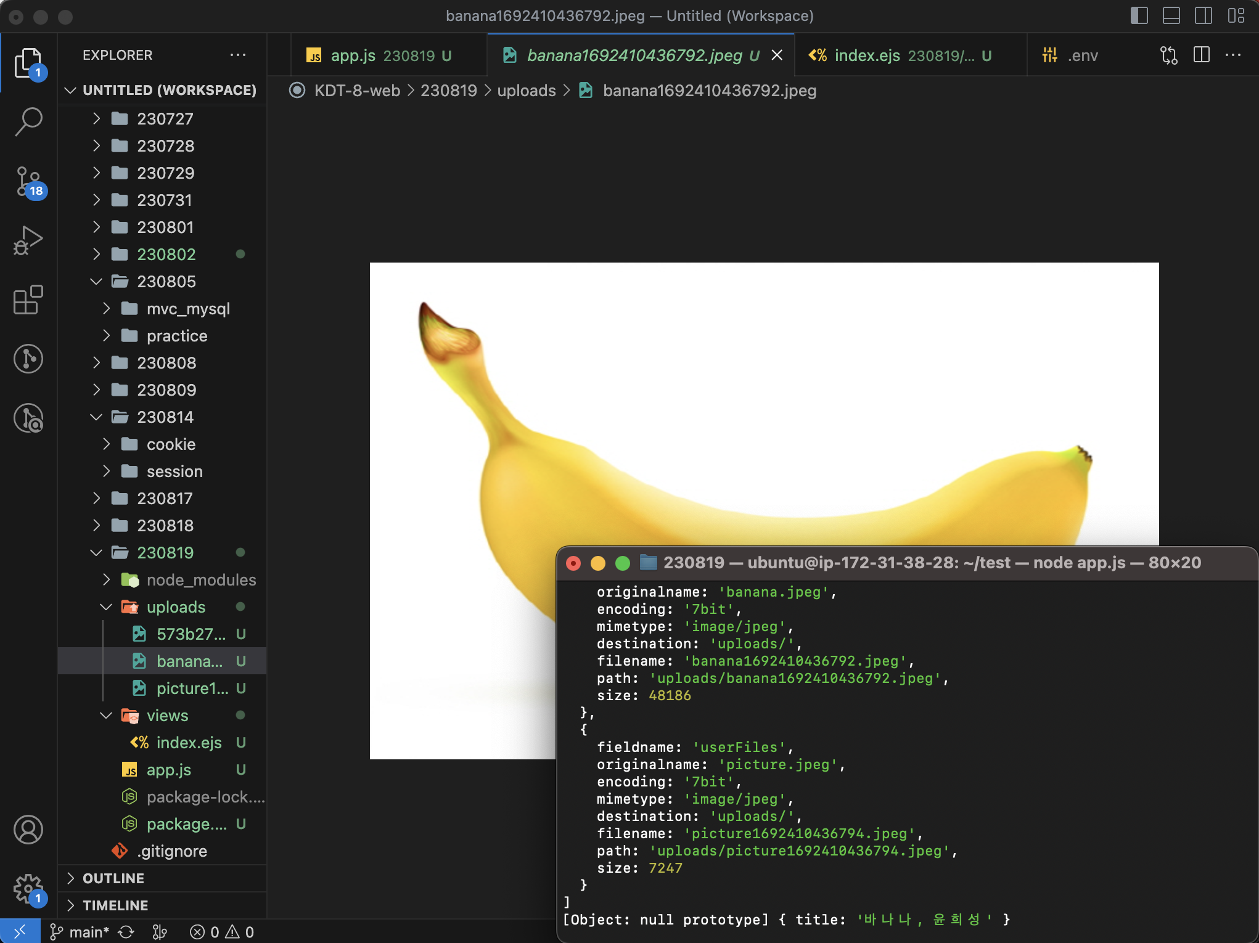Open Source Control view with 18 badge
Viewport: 1259px width, 943px height.
[28, 182]
